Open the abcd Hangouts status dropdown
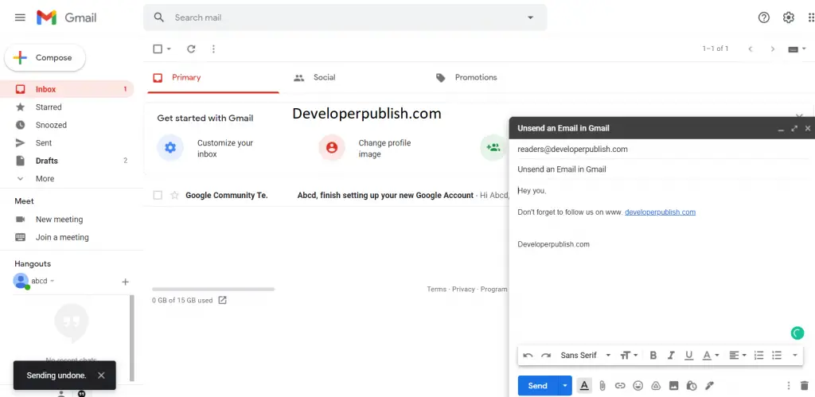The width and height of the screenshot is (815, 397). (x=52, y=281)
